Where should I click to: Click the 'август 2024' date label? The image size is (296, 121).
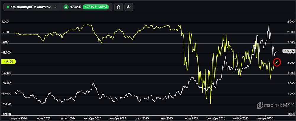pyautogui.click(x=68, y=118)
